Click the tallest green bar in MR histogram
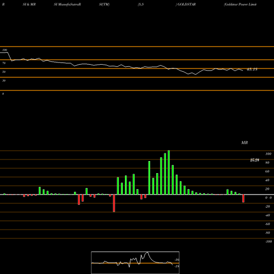274x274 pixels. pos(169,173)
